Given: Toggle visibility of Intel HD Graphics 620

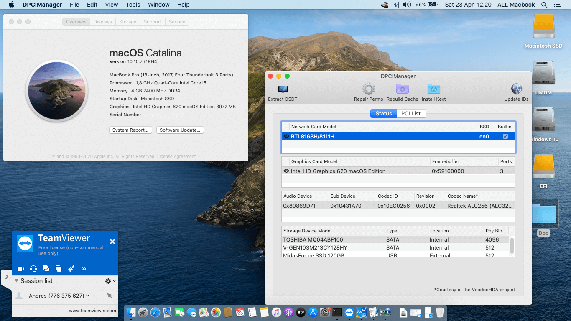Looking at the screenshot, I should point(286,171).
